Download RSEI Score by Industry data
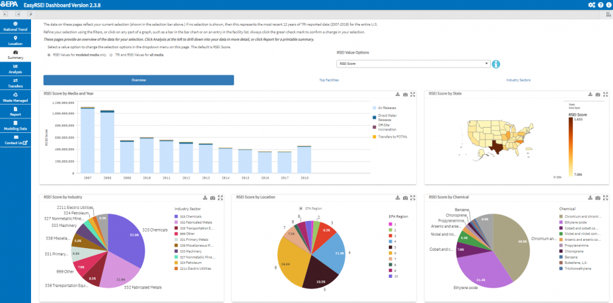Screen dimensions: 613x303 205,198
